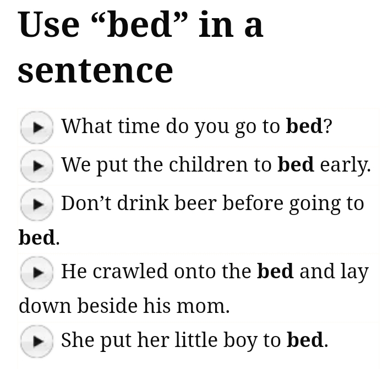The width and height of the screenshot is (388, 369).
Task: Click the word "early" in the second sentence
Action: point(345,165)
